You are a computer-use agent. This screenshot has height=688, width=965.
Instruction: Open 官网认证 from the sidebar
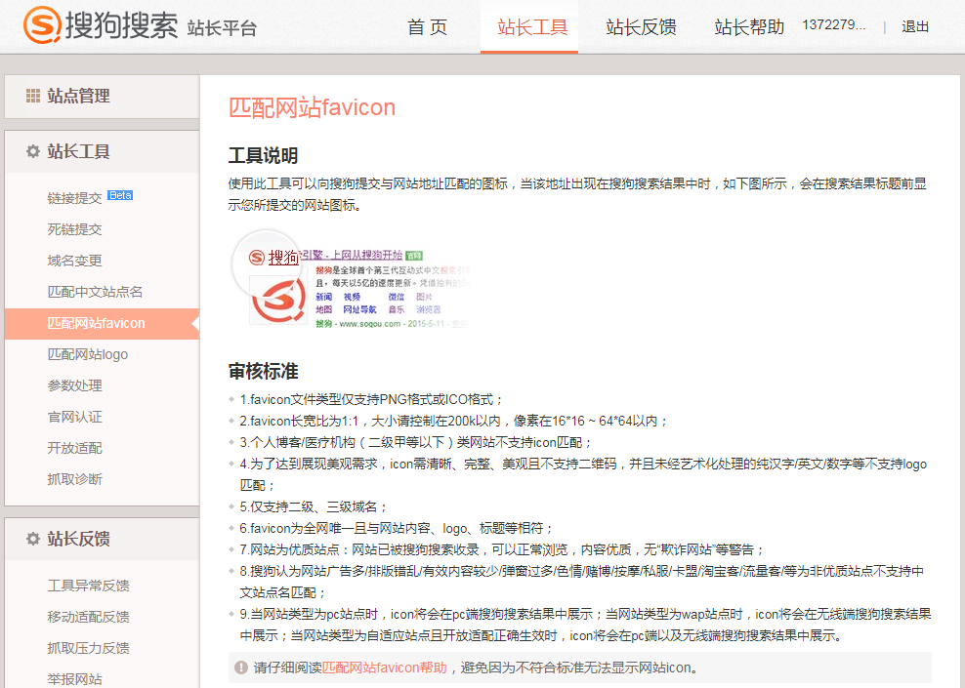(75, 417)
